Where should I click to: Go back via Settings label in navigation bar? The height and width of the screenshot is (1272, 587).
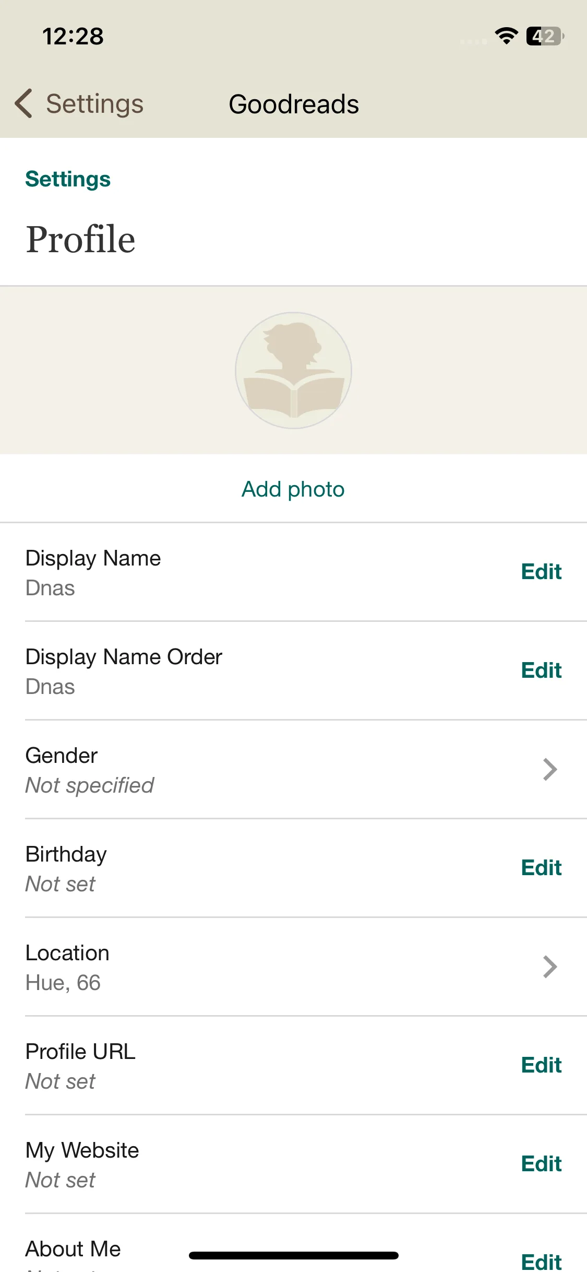(x=94, y=104)
